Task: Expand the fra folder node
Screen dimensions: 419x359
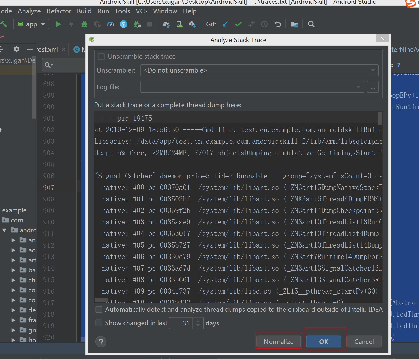Action: pos(13,320)
